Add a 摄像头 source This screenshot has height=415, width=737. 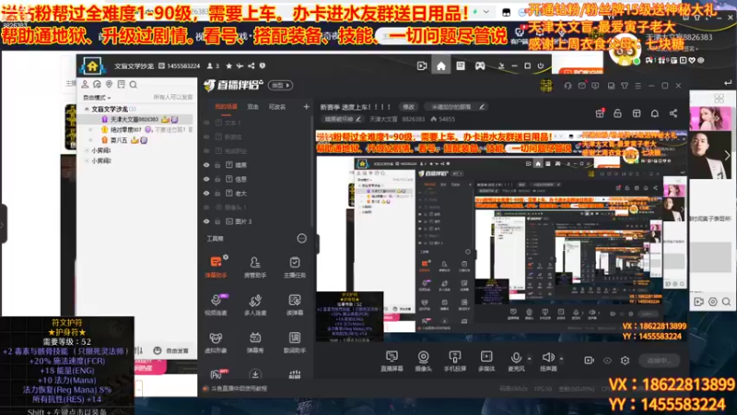click(423, 361)
